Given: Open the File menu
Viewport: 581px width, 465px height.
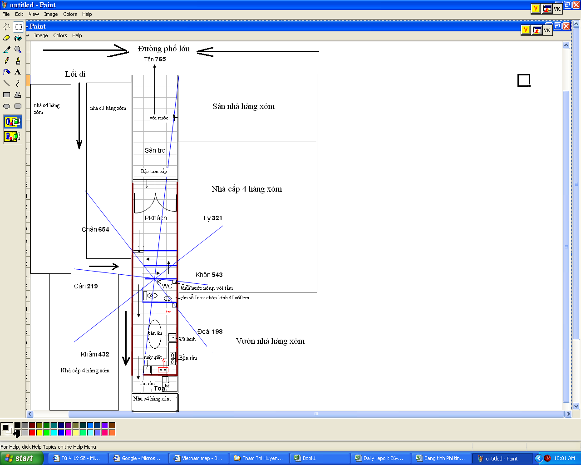Looking at the screenshot, I should coord(6,14).
